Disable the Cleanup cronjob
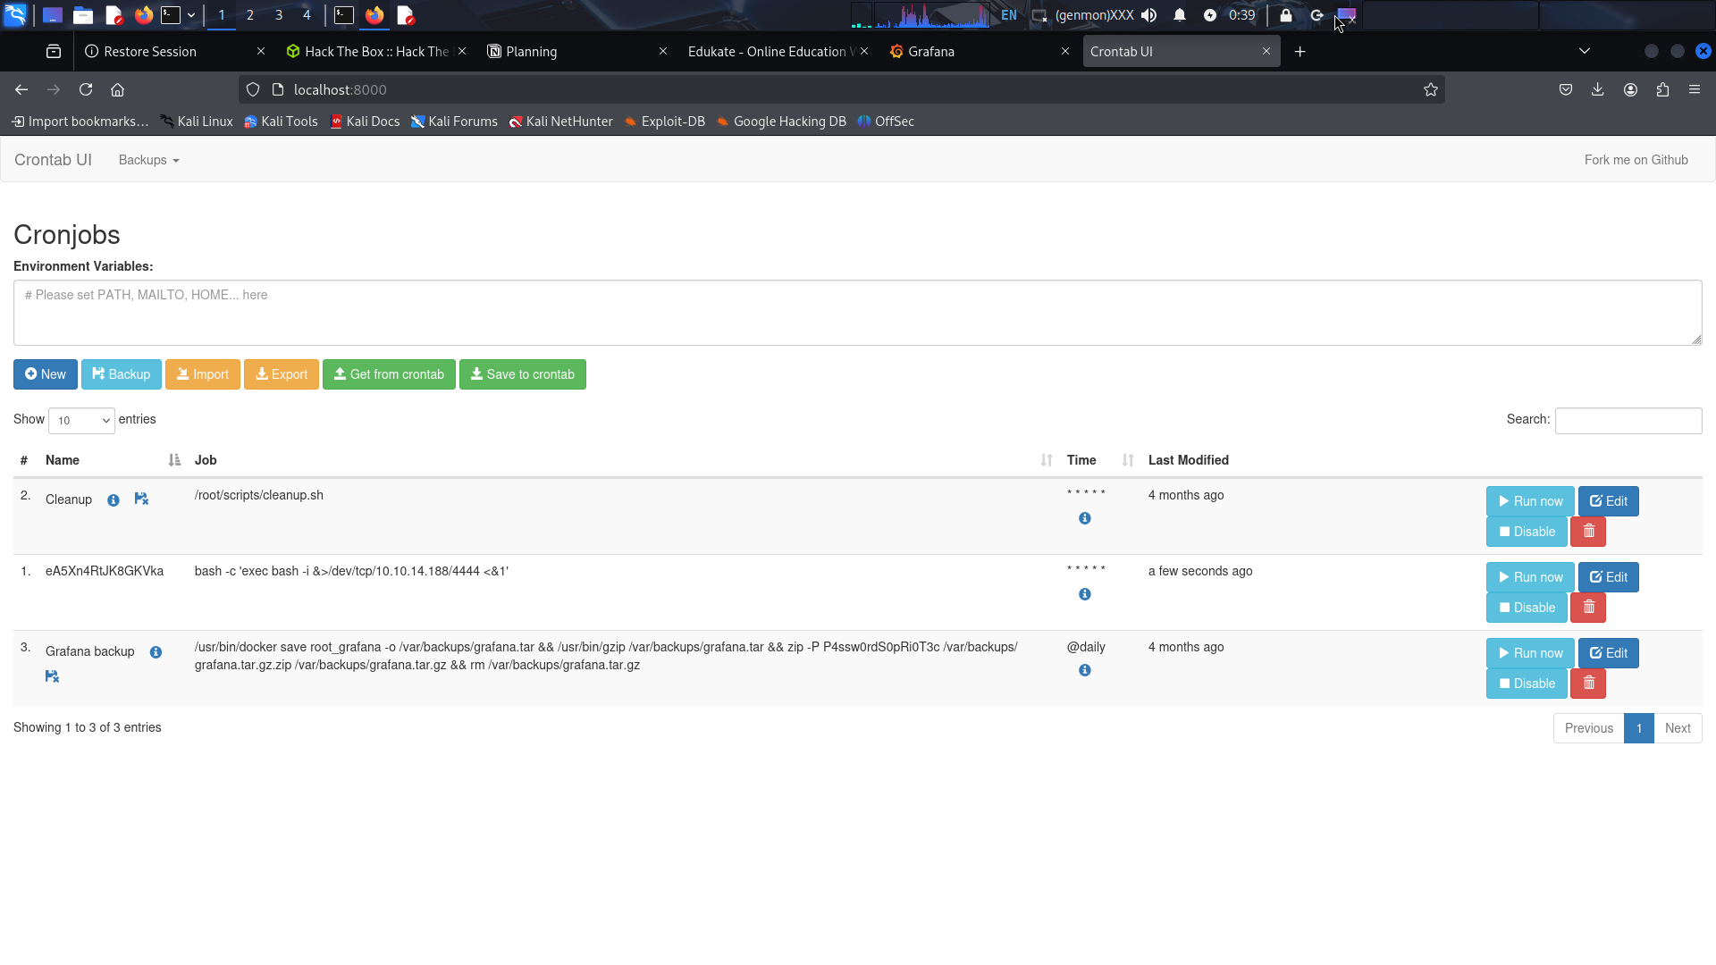The image size is (1716, 965). (x=1526, y=532)
